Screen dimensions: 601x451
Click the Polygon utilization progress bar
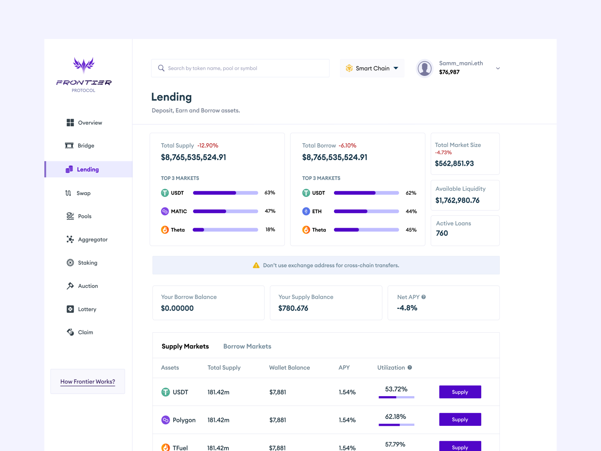[x=396, y=424]
